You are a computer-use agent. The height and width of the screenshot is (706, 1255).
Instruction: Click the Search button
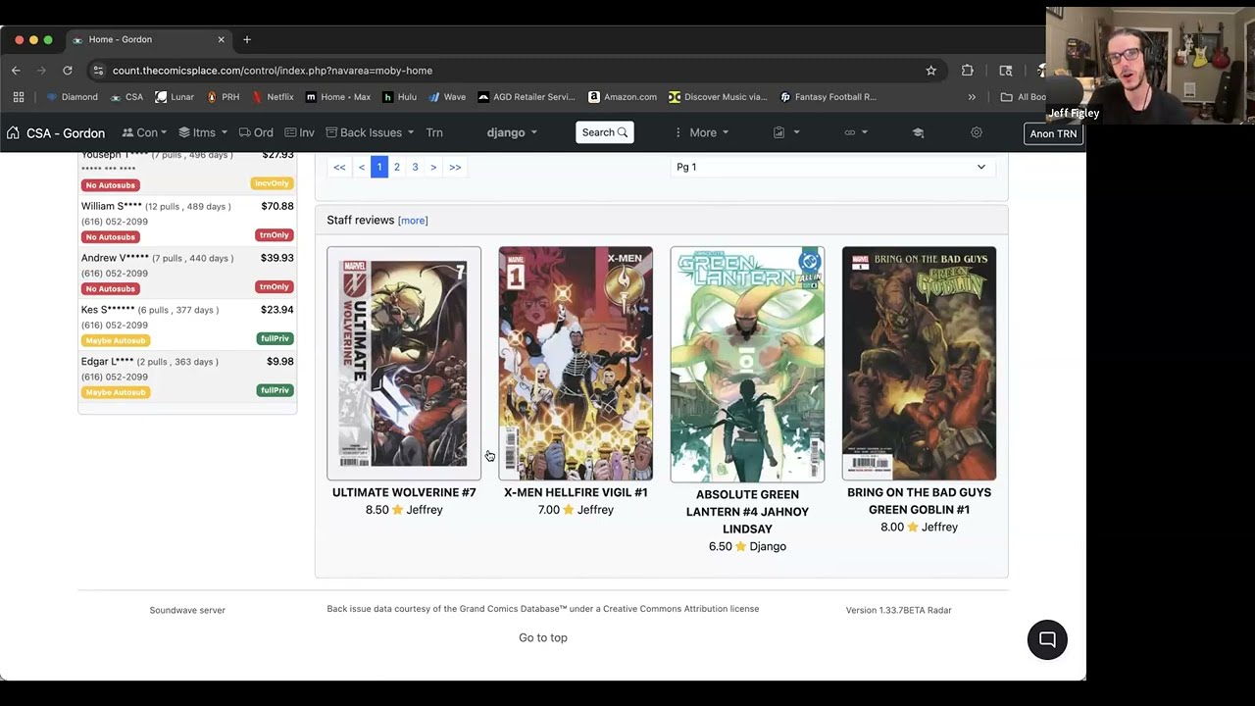point(605,132)
